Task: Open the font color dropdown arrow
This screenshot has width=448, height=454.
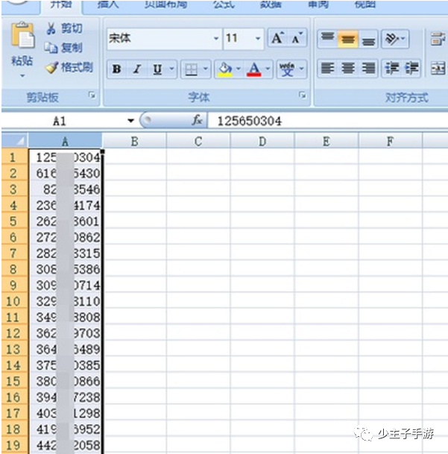Action: click(x=268, y=69)
